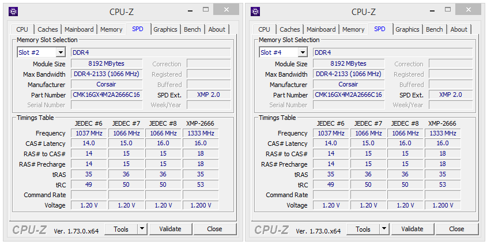Switch to CPU tab in left window
487x245 pixels.
(x=22, y=29)
